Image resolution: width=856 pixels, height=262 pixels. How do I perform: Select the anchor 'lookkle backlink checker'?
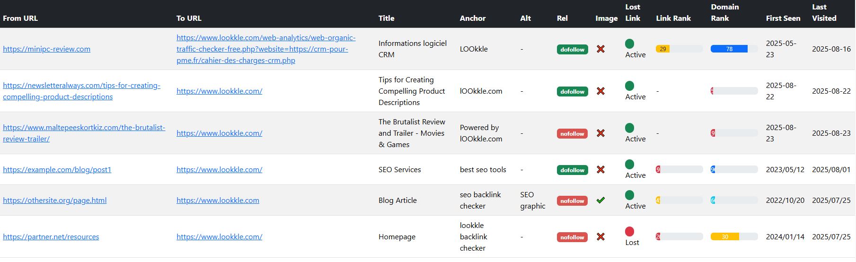click(474, 236)
